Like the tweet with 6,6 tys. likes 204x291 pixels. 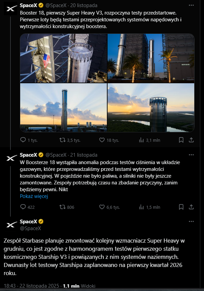102,207
